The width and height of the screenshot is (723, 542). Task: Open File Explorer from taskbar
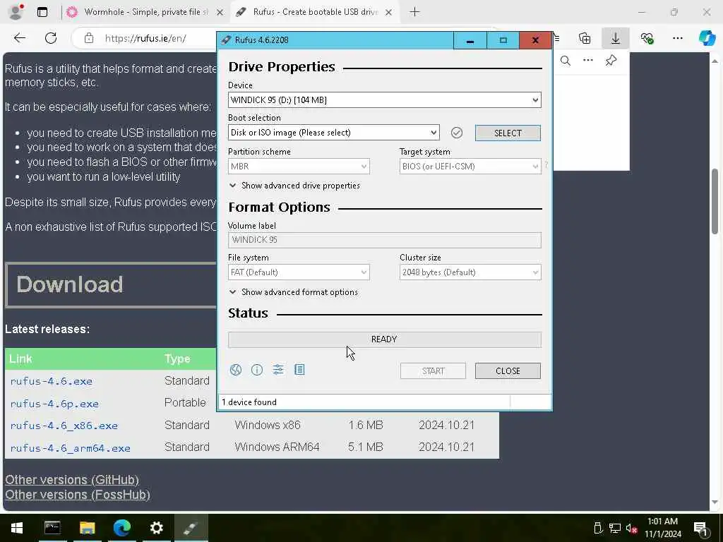click(87, 528)
